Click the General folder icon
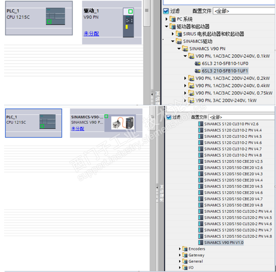The width and height of the screenshot is (276, 272). tap(185, 261)
